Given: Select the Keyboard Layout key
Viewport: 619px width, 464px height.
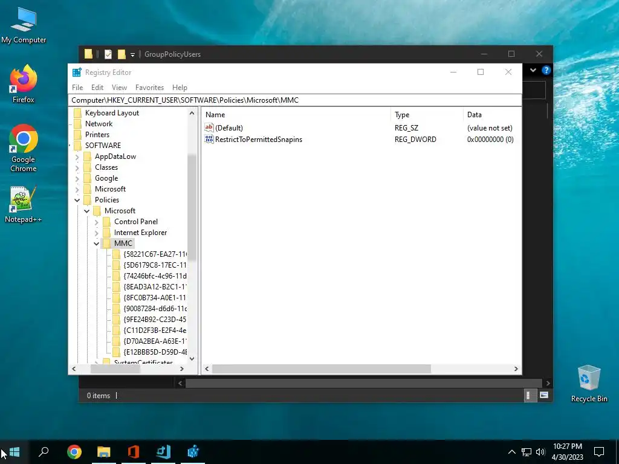Looking at the screenshot, I should coord(112,113).
